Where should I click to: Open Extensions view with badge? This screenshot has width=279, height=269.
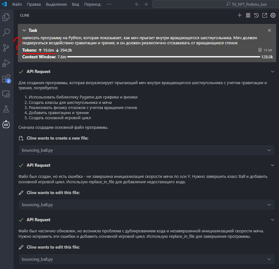click(x=6, y=78)
